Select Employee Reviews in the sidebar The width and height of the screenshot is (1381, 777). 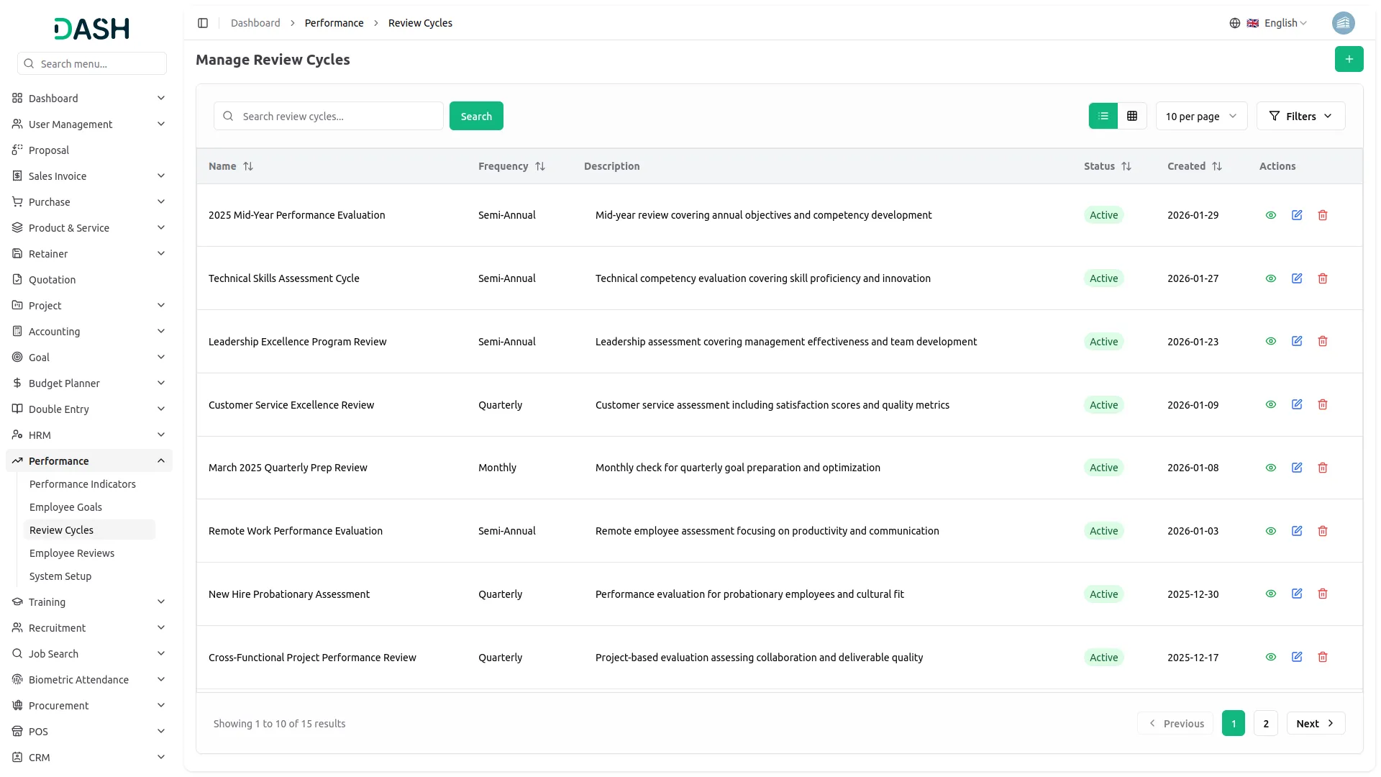click(72, 553)
